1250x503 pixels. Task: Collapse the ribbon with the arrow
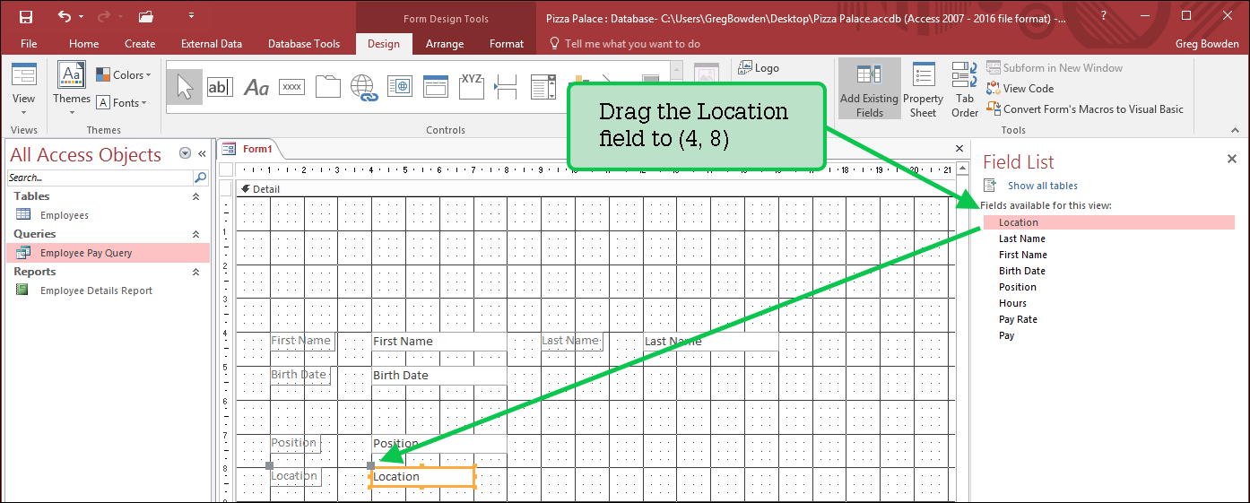pos(1237,130)
